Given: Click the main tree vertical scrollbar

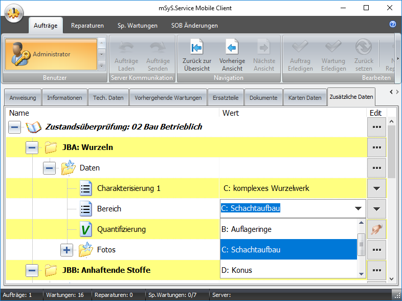Looking at the screenshot, I should 392,200.
